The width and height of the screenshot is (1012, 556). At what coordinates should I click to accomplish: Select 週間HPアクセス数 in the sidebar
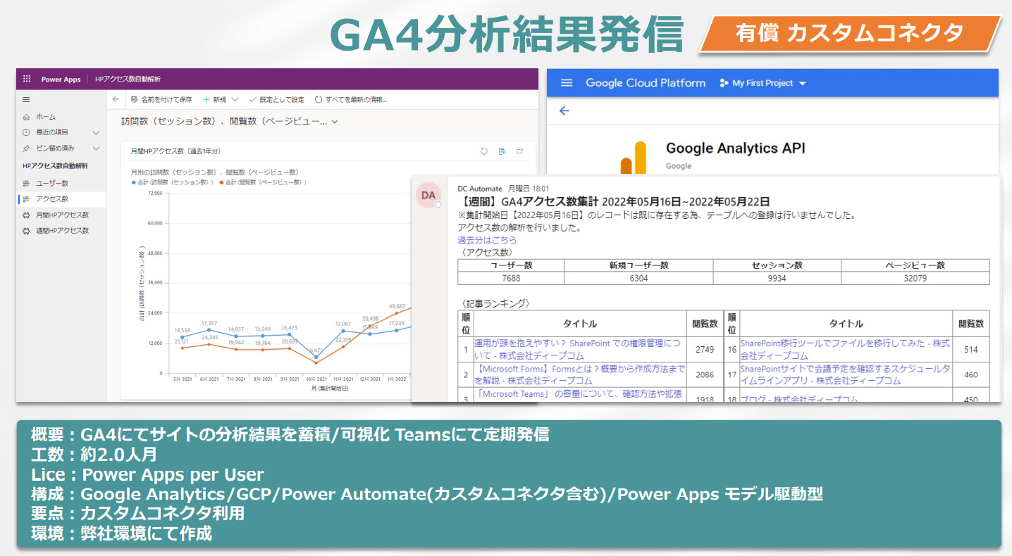coord(63,231)
